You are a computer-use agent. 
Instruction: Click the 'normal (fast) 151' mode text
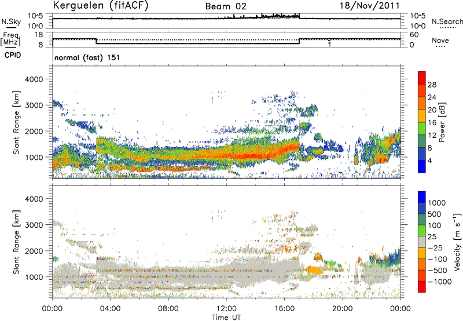coord(87,57)
